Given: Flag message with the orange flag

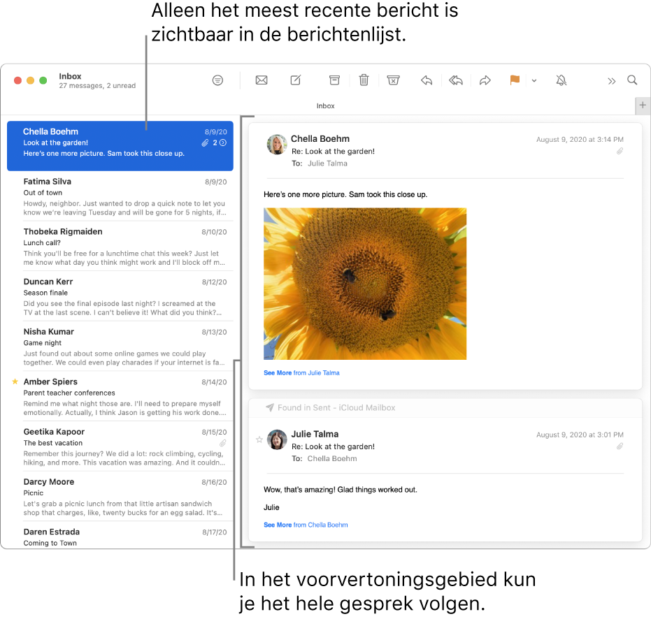Looking at the screenshot, I should 515,80.
